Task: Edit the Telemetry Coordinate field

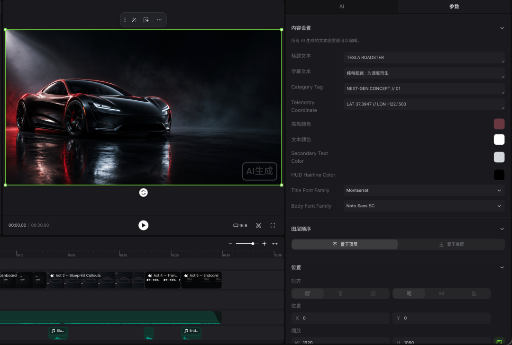Action: [x=424, y=104]
